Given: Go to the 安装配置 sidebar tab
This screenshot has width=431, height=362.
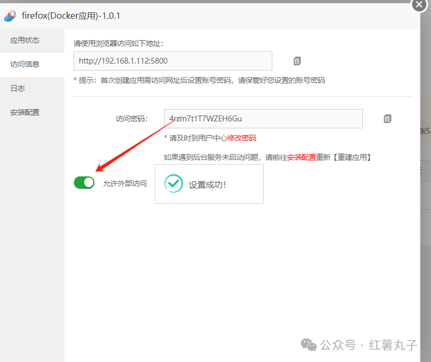Looking at the screenshot, I should pos(25,112).
